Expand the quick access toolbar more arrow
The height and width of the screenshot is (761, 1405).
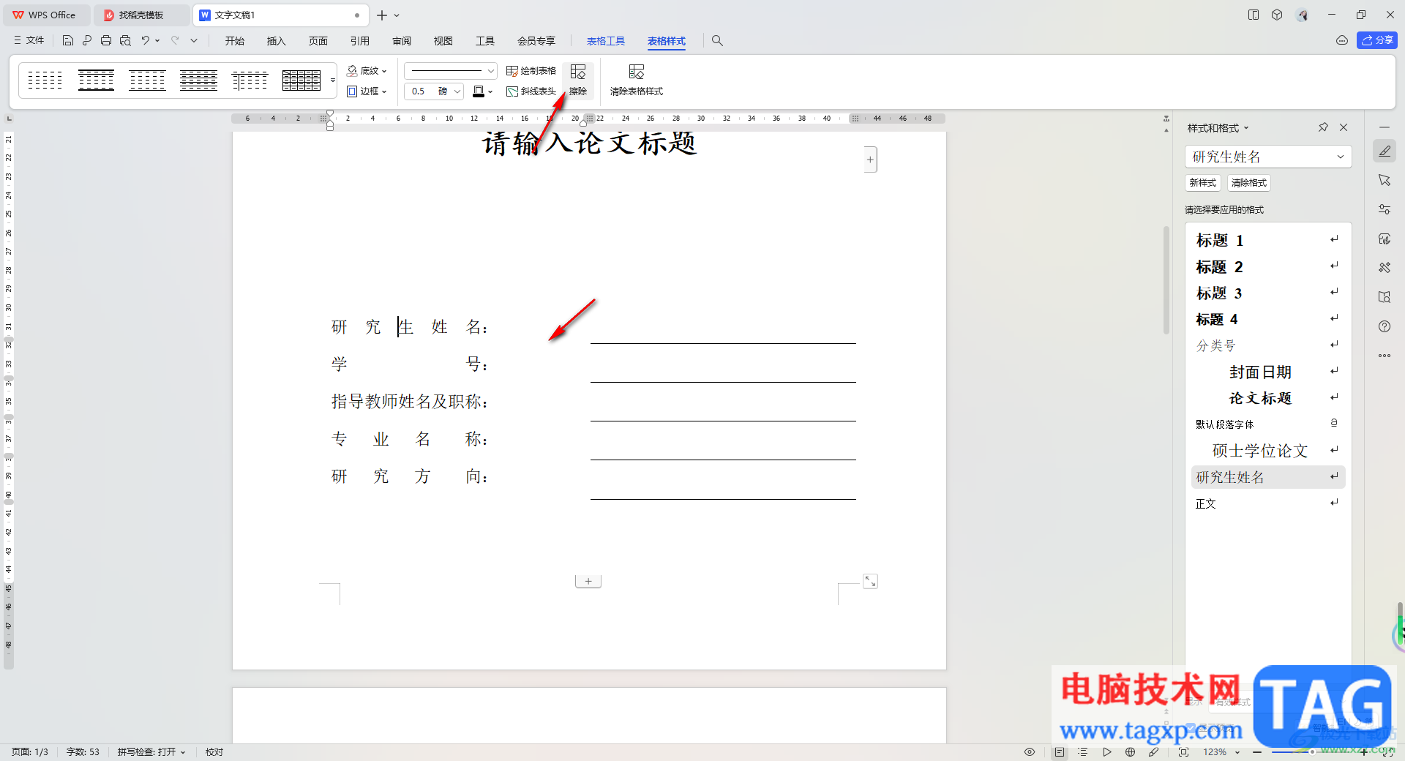pos(194,41)
